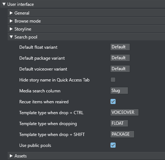Screen dimensions: 165x160
Task: Select the General settings header label
Action: pyautogui.click(x=22, y=13)
